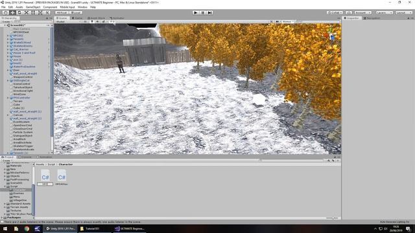Viewport: 415px width, 233px height.
Task: Toggle Local/Global handle rotation
Action: [x=76, y=13]
